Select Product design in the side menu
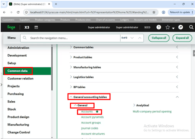 [x=18, y=117]
